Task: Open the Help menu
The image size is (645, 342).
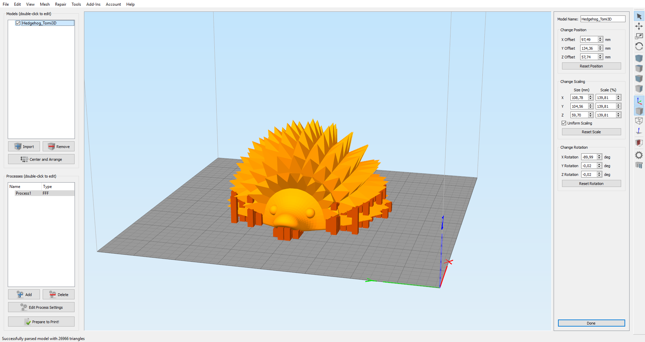Action: (x=130, y=4)
